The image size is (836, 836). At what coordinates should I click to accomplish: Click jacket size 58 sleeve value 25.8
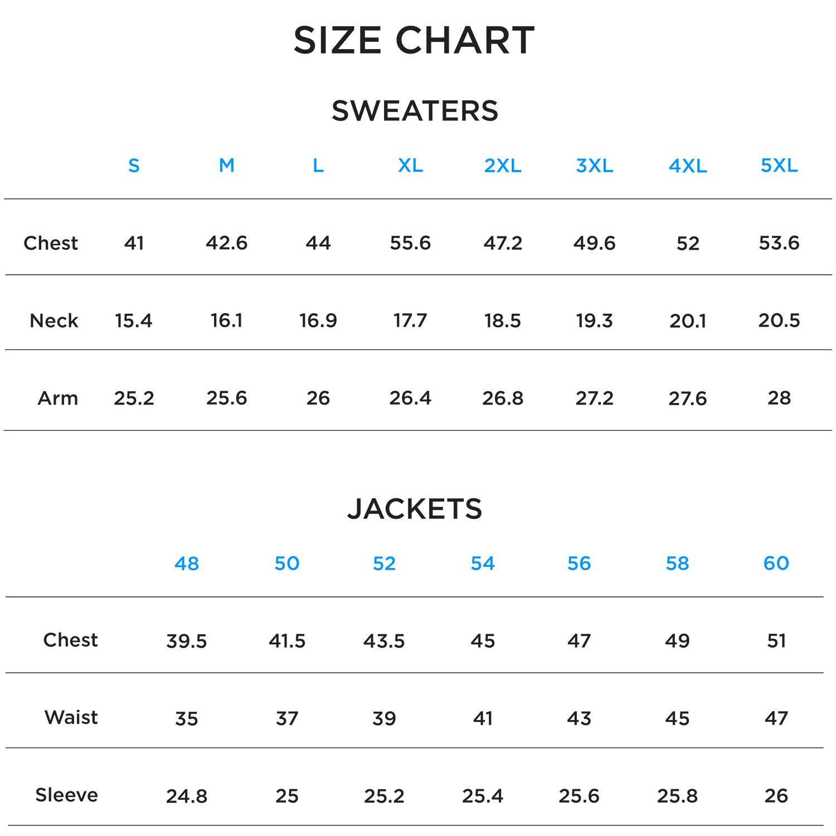677,796
